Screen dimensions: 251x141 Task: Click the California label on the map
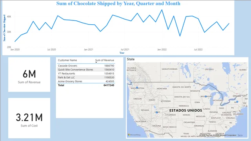pos(140,121)
